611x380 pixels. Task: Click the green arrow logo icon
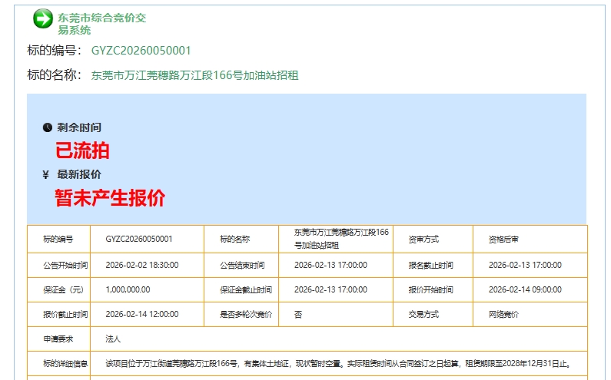click(43, 19)
